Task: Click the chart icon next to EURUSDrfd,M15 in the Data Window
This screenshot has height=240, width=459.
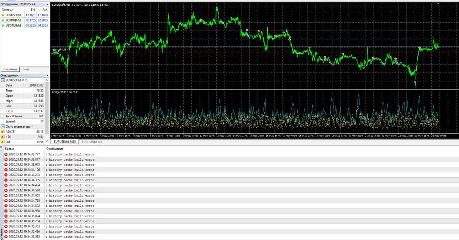Action: pos(3,80)
